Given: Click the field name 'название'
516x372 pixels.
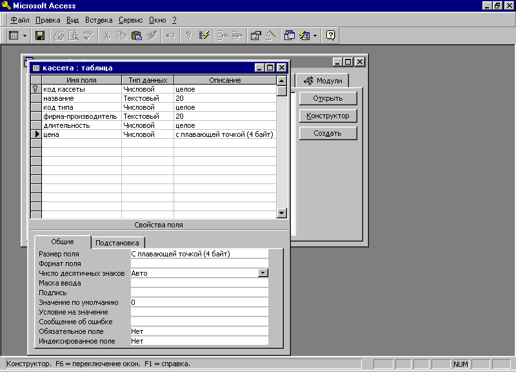Looking at the screenshot, I should coord(59,98).
